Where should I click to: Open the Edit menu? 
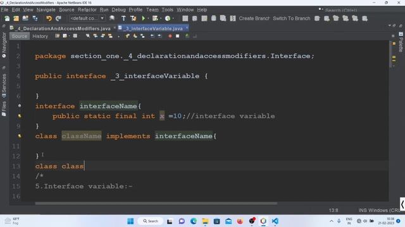(x=16, y=10)
